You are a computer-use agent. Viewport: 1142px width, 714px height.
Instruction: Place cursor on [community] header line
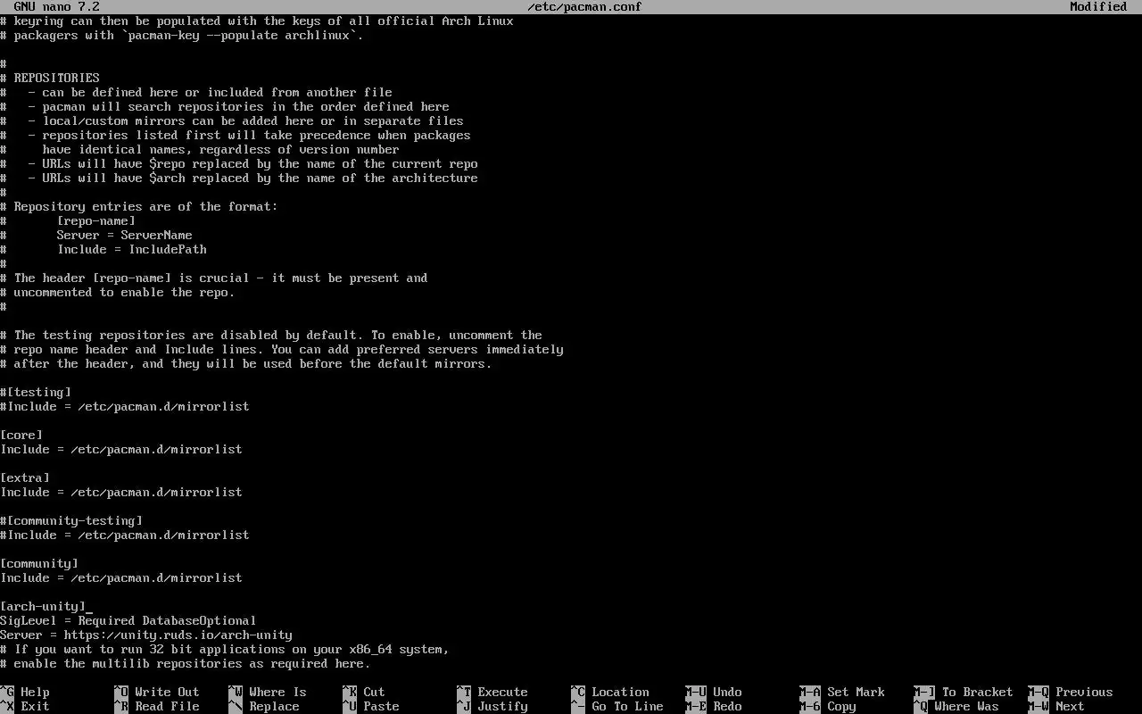click(39, 563)
